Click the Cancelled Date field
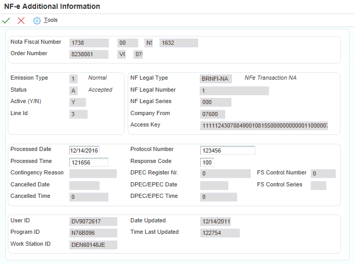Viewport: 354px width, 264px height. (x=84, y=185)
